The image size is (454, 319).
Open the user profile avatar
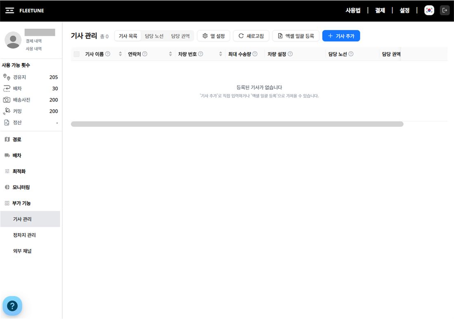coord(13,40)
